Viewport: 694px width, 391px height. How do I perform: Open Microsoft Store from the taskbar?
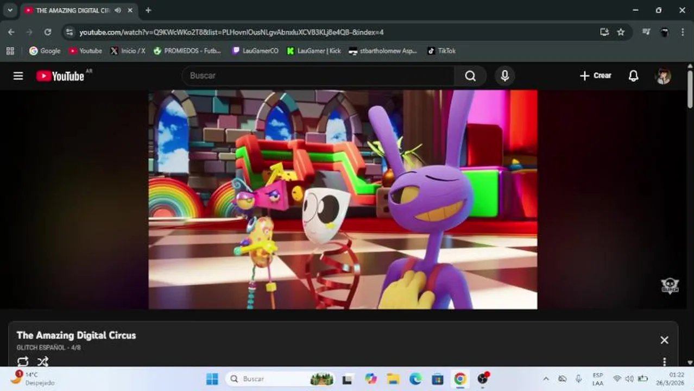coord(438,379)
